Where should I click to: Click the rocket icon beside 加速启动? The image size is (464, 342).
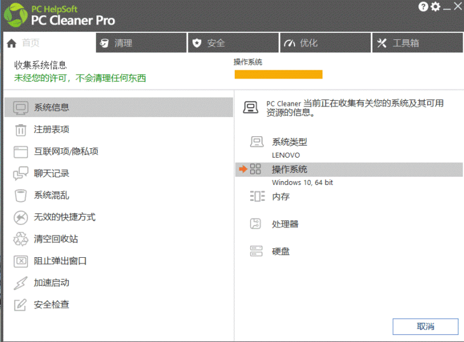pos(21,283)
